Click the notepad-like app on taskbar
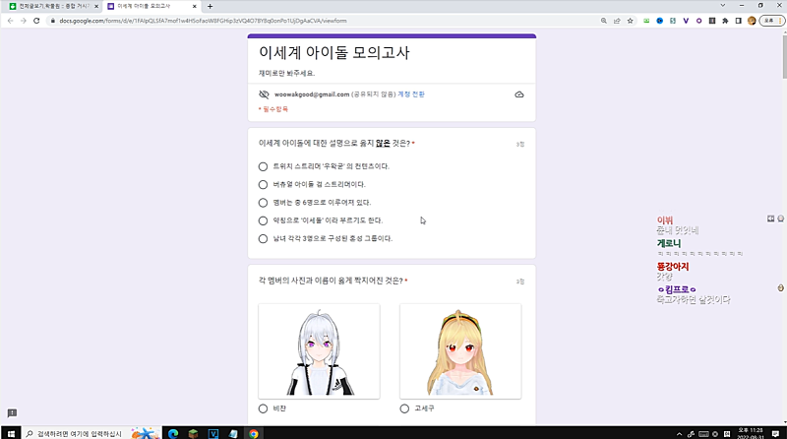 click(233, 433)
